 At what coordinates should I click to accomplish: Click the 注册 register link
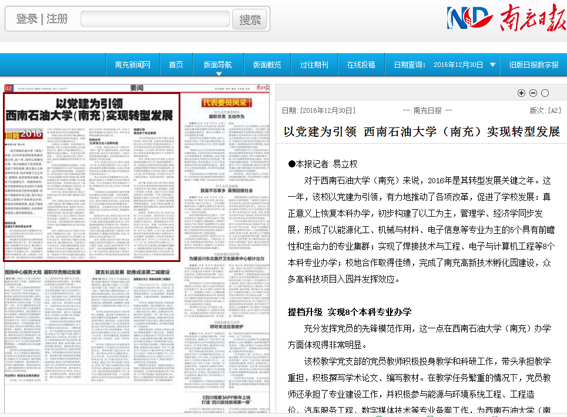(57, 19)
